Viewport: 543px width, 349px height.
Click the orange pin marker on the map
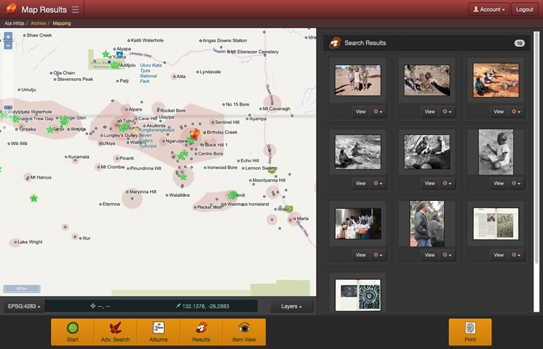(x=195, y=134)
